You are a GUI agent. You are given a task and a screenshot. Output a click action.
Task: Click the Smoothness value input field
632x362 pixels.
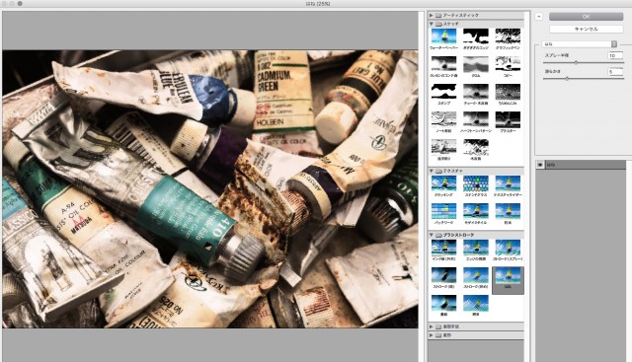(x=615, y=71)
